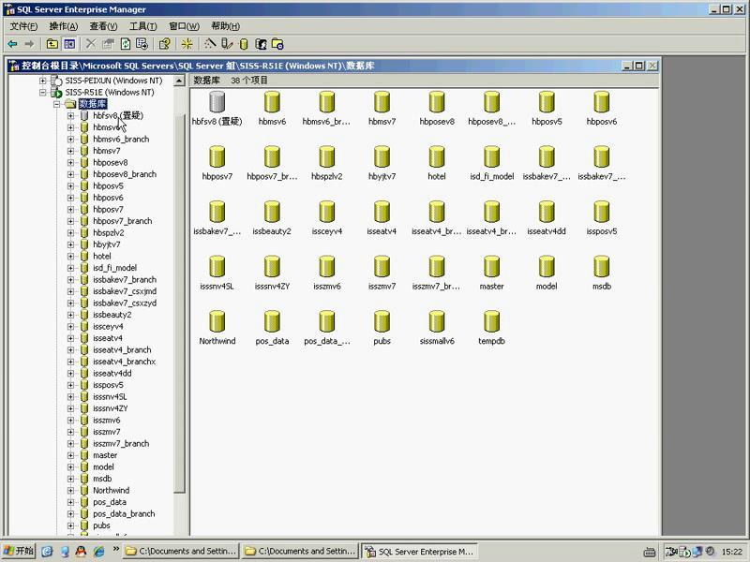Click the New Database cylinder toolbar icon
The height and width of the screenshot is (562, 750).
coord(244,44)
